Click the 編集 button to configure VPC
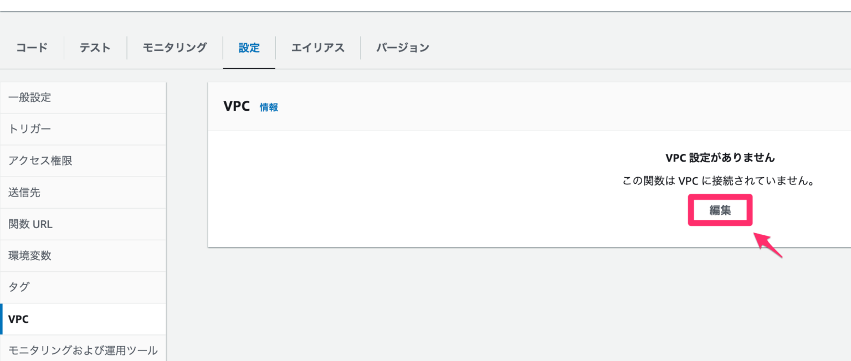Screen dimensions: 851x361 click(720, 210)
